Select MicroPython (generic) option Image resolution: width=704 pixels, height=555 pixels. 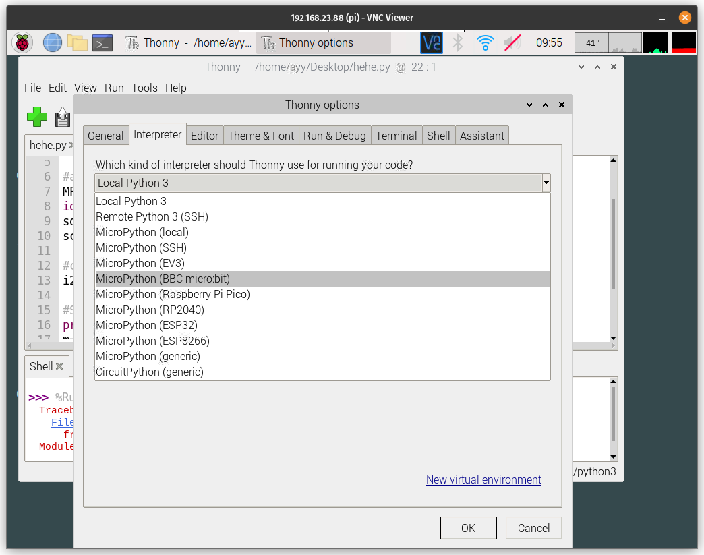(322, 356)
